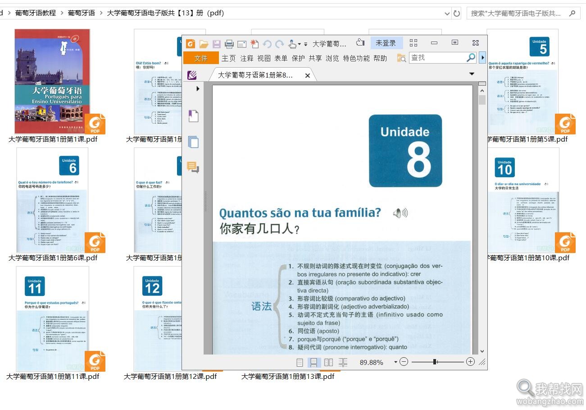
Task: Click 葡萄牙语教程 in the breadcrumb path
Action: click(35, 13)
